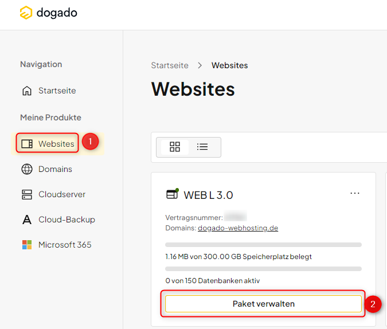This screenshot has width=387, height=329.
Task: Click the Startseite breadcrumb link
Action: pyautogui.click(x=170, y=65)
